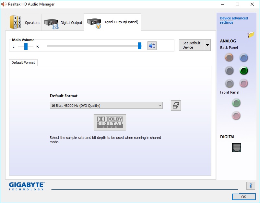The height and width of the screenshot is (203, 260).
Task: Open Device advanced settings link
Action: 233,20
